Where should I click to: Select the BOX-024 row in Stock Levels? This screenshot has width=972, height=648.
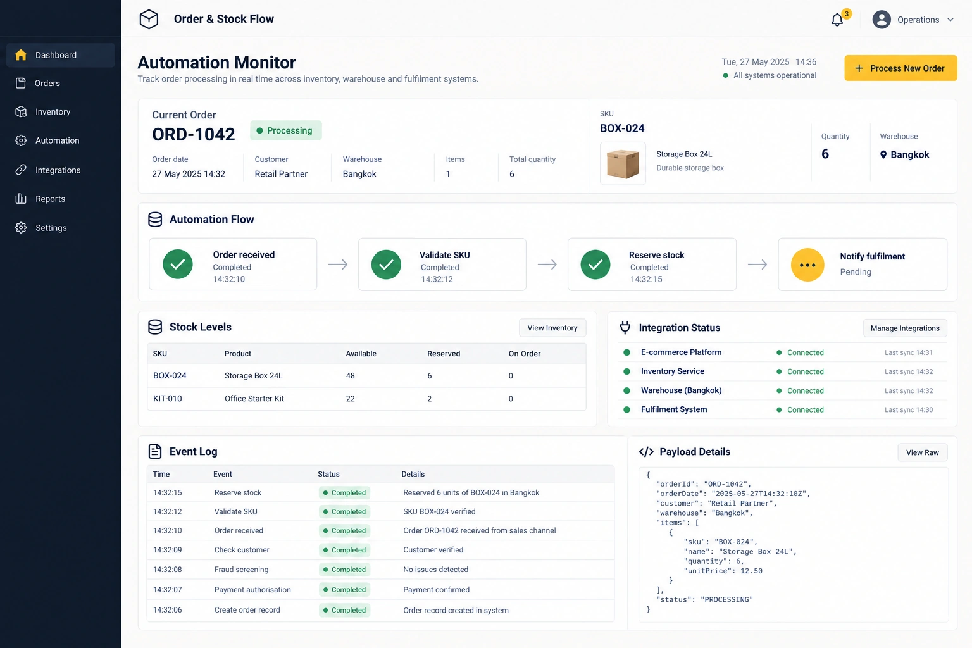[366, 376]
